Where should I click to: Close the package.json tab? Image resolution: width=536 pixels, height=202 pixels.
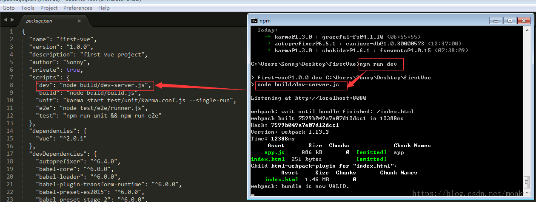tap(79, 21)
